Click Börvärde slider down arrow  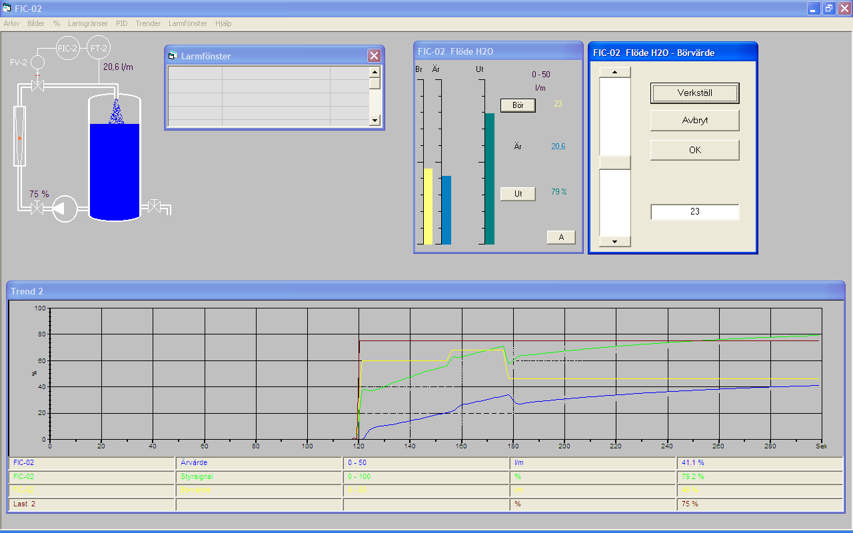(x=615, y=241)
